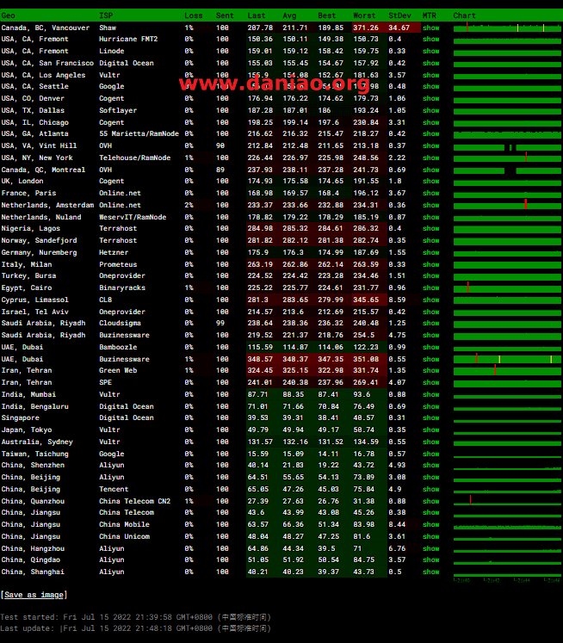The height and width of the screenshot is (643, 563).
Task: Show MTR for Jiangsu China Mobile row
Action: coord(430,524)
